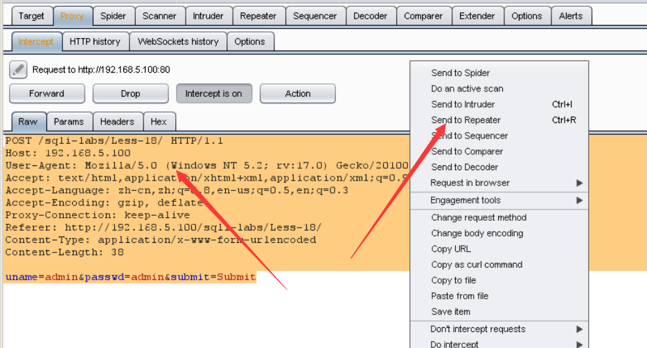Viewport: 647px width, 348px height.
Task: Open the Target tab
Action: click(31, 16)
